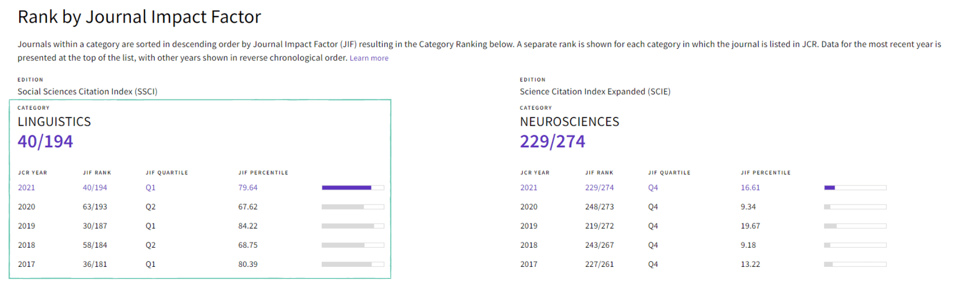Open the 2021 Neurosciences JCR year link
The width and height of the screenshot is (967, 289).
(x=529, y=187)
